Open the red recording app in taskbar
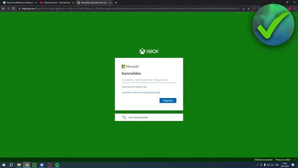The image size is (298, 168). click(49, 165)
